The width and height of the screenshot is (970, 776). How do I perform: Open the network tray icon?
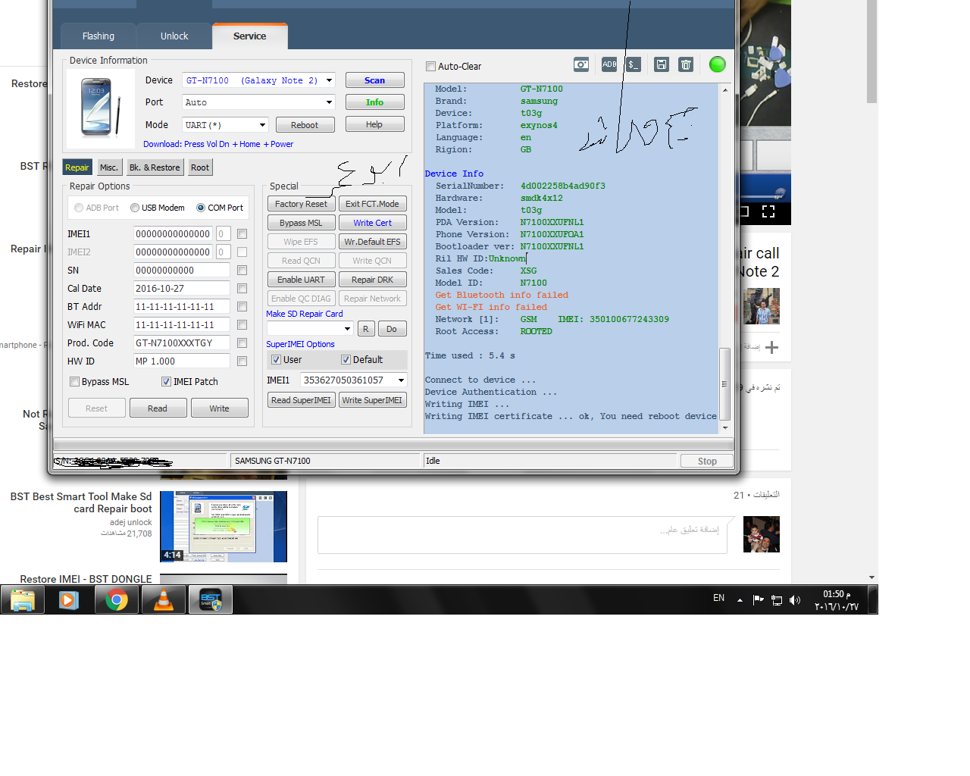point(777,600)
